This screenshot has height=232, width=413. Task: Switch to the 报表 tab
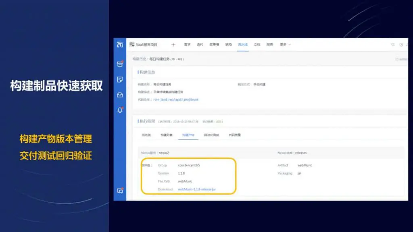(270, 44)
